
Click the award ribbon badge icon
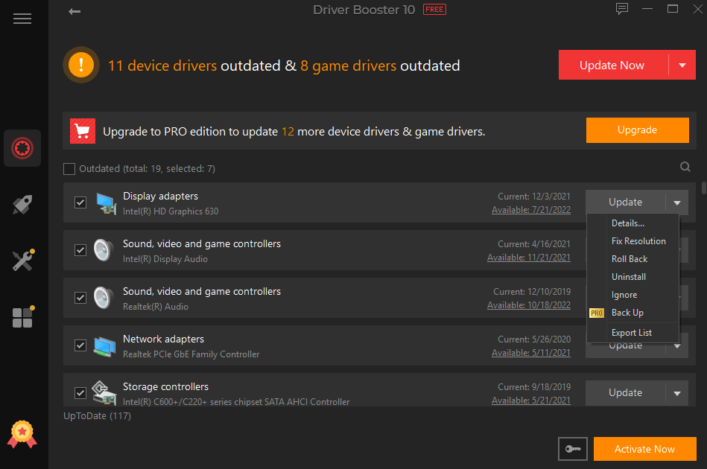click(x=22, y=434)
